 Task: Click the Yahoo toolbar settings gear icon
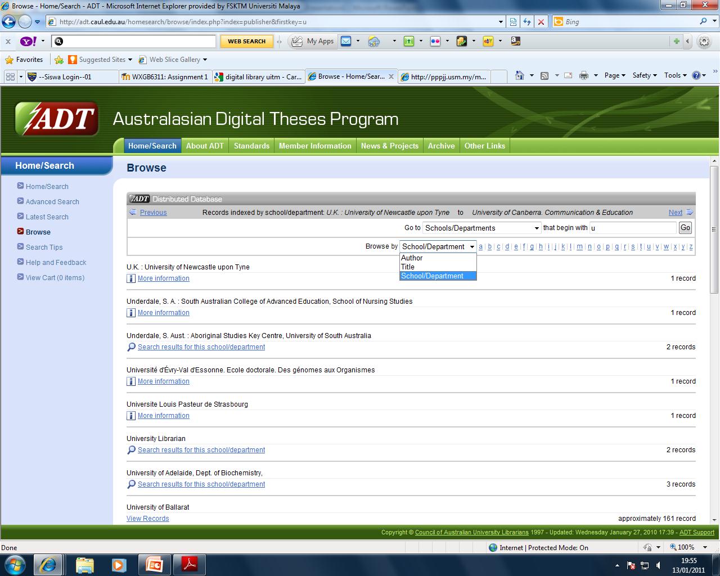click(x=704, y=41)
